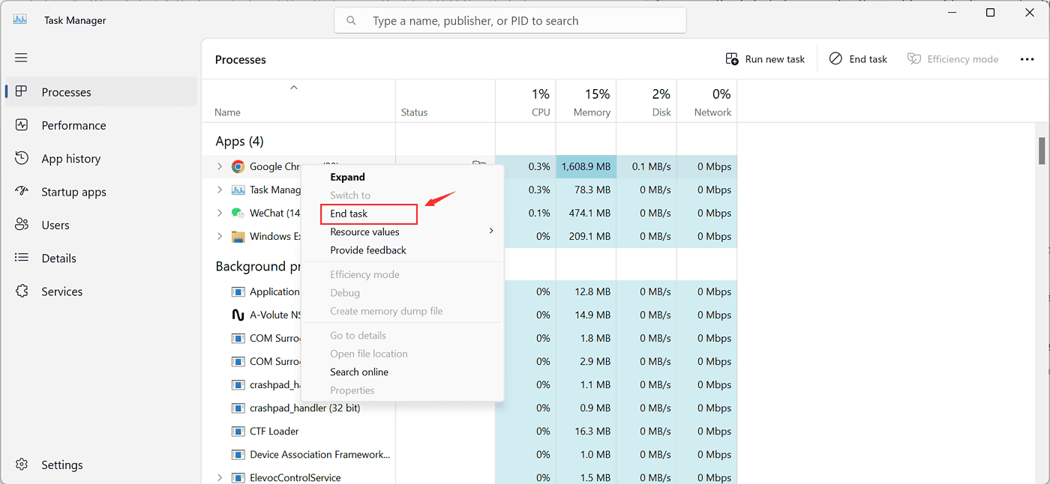The height and width of the screenshot is (484, 1050).
Task: Sort by the Status column header
Action: click(x=445, y=101)
